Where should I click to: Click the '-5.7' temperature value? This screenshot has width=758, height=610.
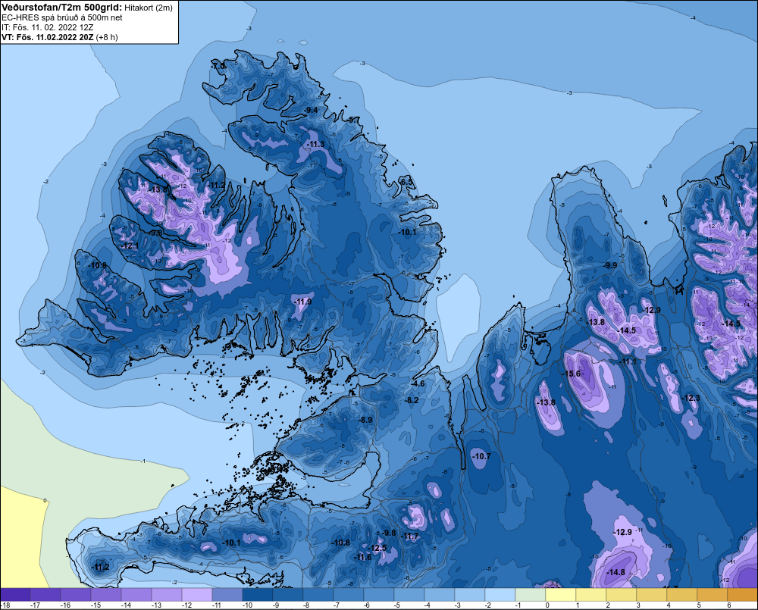[x=353, y=120]
